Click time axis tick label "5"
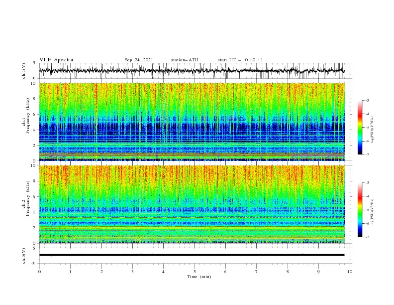The width and height of the screenshot is (394, 305). [x=195, y=272]
